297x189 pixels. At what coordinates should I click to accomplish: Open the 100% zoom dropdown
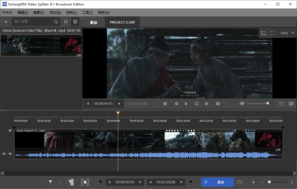(x=293, y=33)
